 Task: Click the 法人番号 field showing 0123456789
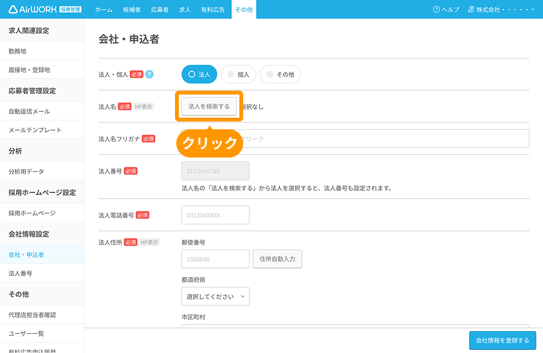tap(216, 171)
